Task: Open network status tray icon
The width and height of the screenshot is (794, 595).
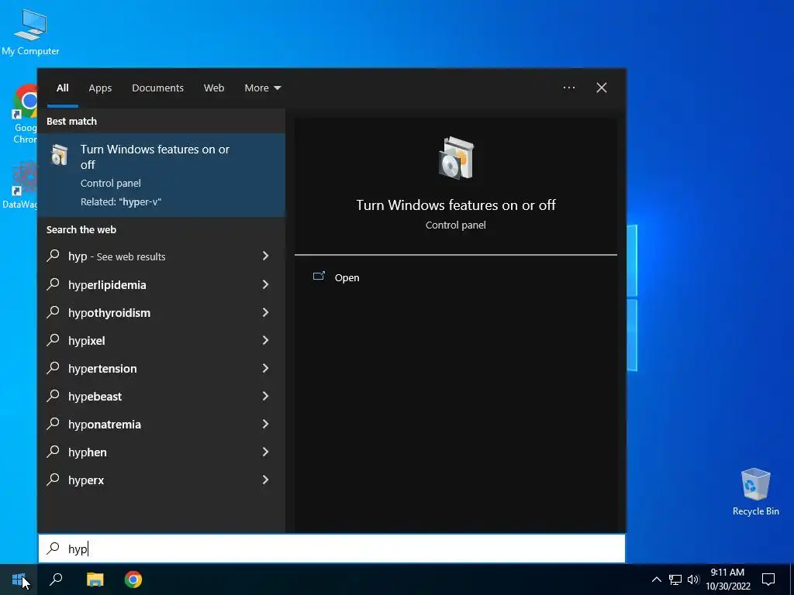Action: (x=675, y=580)
